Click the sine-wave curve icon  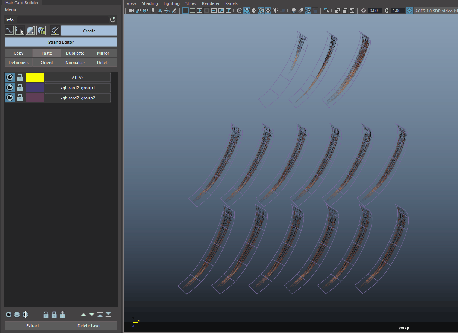[x=9, y=31]
